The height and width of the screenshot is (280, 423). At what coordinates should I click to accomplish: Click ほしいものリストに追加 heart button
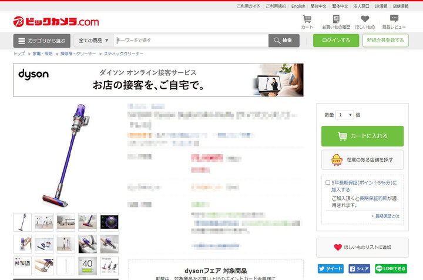click(362, 247)
